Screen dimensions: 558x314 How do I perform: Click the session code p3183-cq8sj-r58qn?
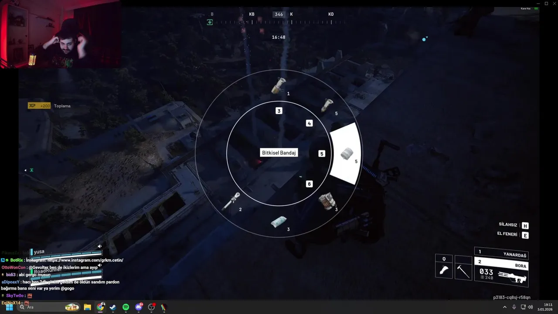coord(512,297)
